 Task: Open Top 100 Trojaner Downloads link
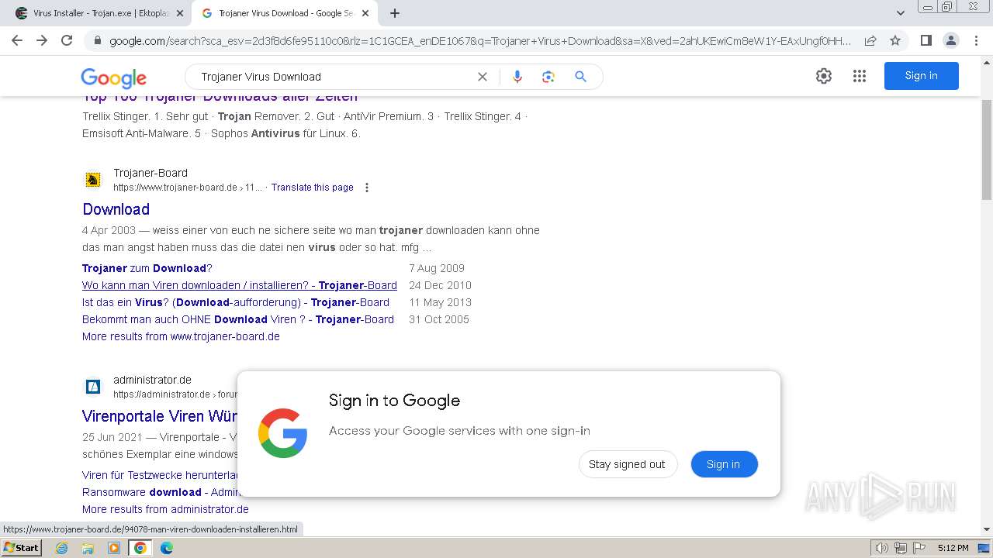pos(220,98)
